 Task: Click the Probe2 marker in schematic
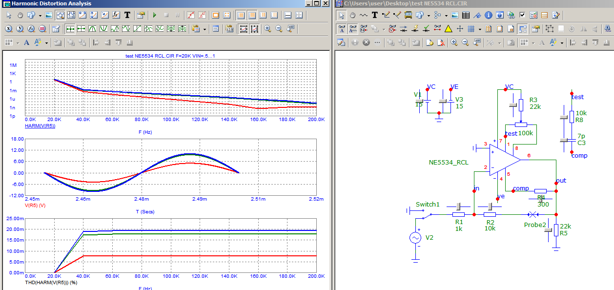(533, 214)
